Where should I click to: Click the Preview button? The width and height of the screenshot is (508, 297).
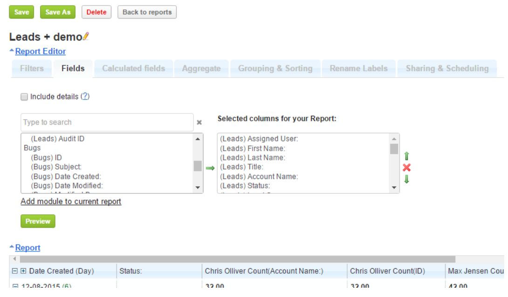pyautogui.click(x=38, y=221)
